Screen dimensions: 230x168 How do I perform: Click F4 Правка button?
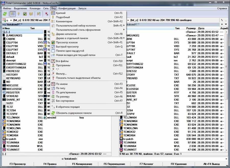pos(50,164)
